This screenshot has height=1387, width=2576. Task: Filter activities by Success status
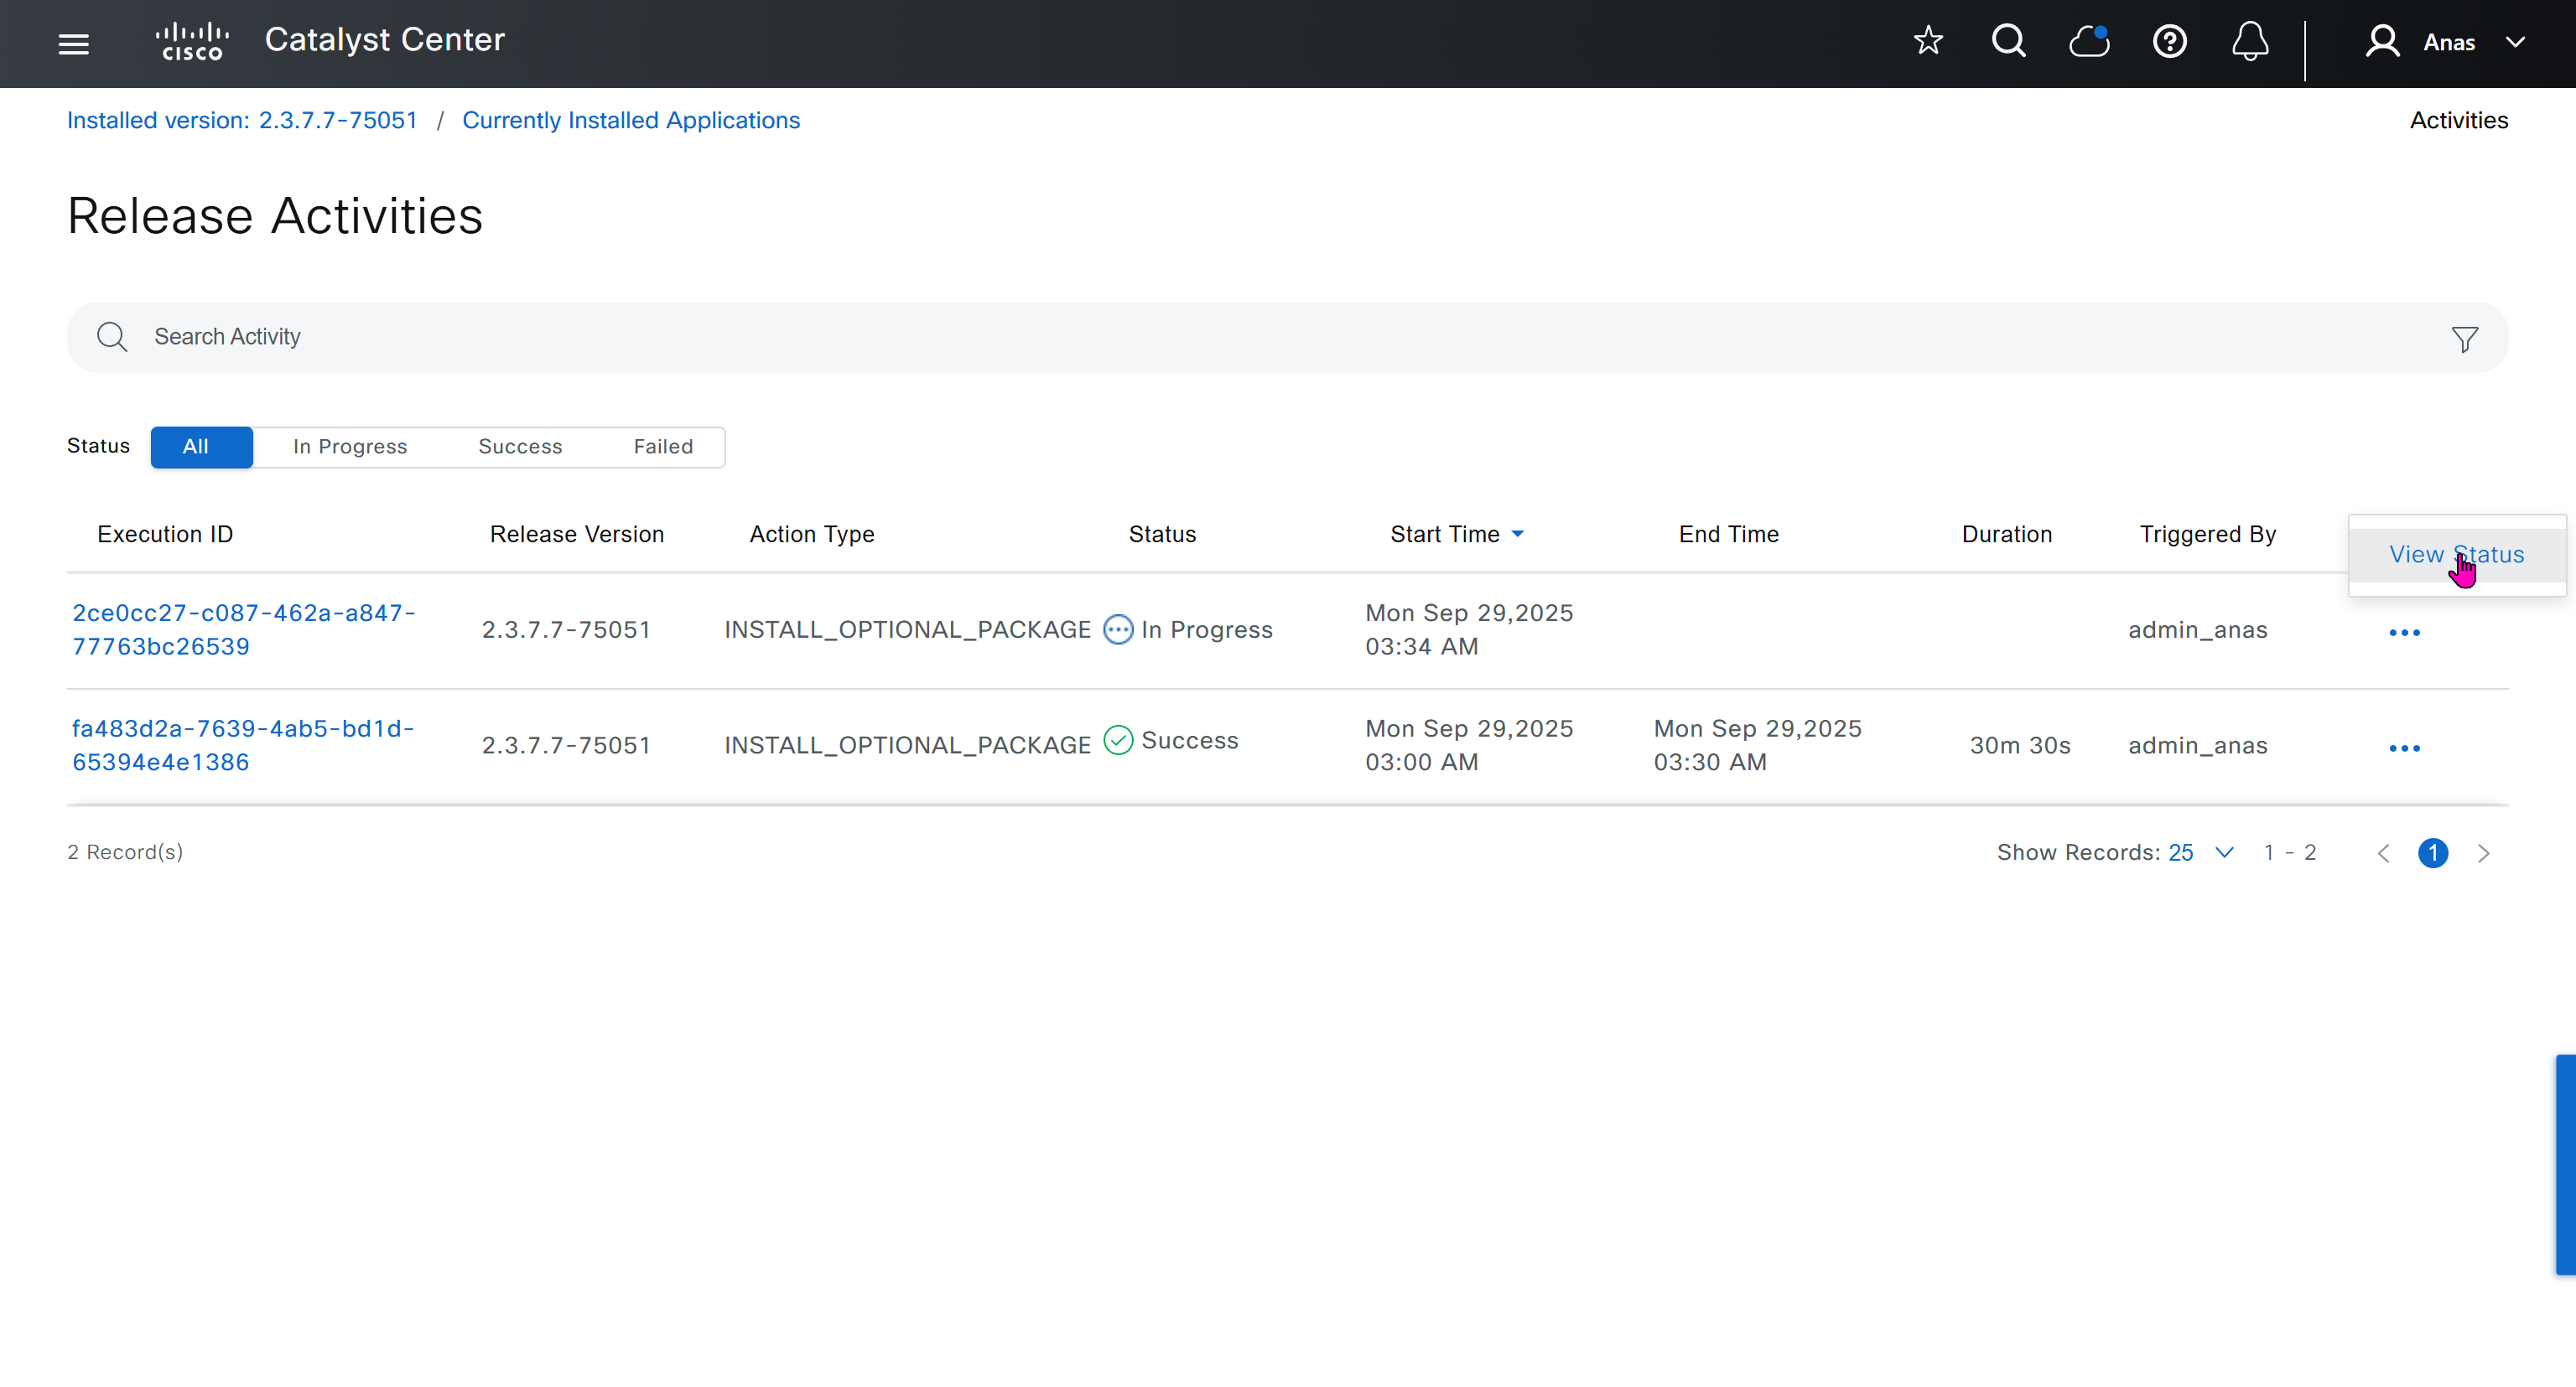520,447
